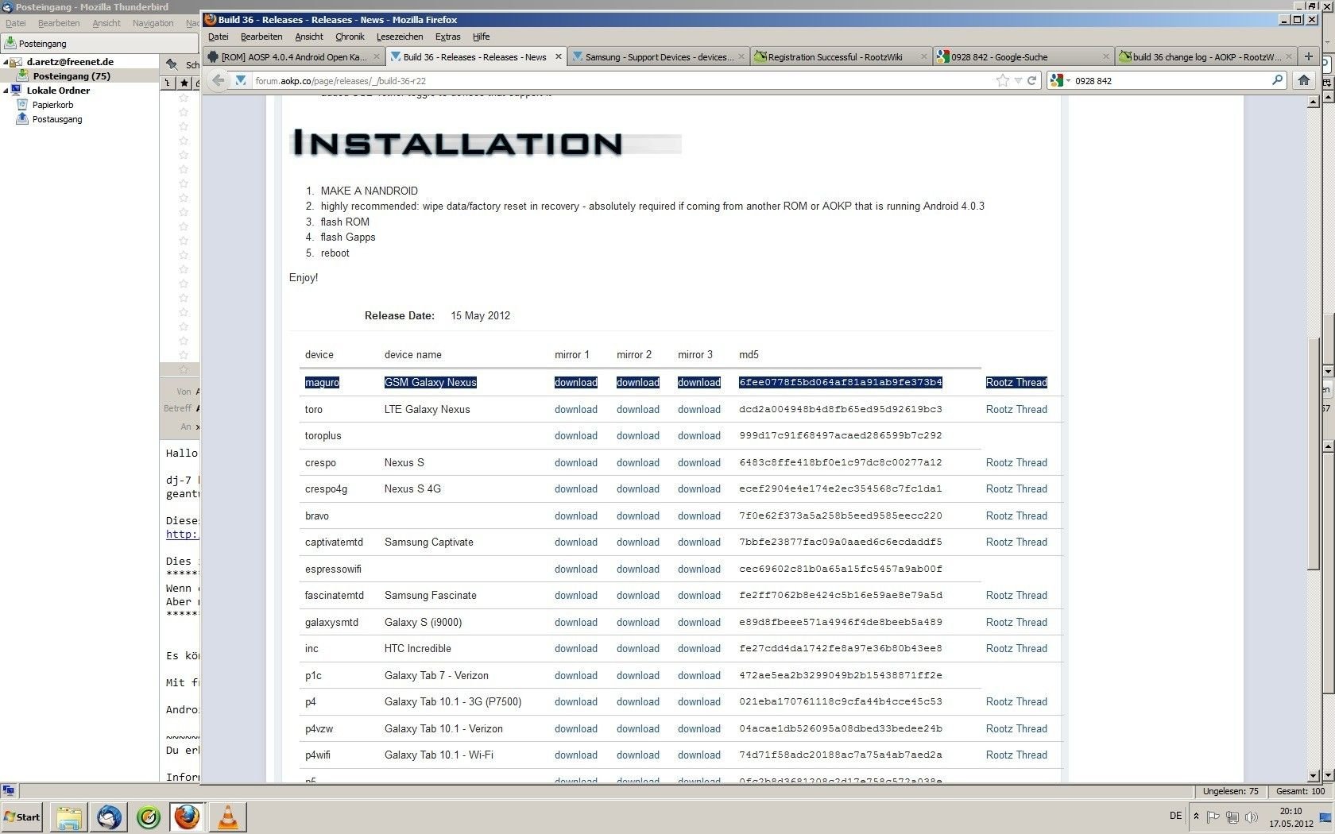The height and width of the screenshot is (834, 1335).
Task: Close the 'Registration Successful - RootzWiki' tab
Action: tap(923, 56)
